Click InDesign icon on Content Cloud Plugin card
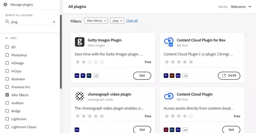Image resolution: width=256 pixels, height=133 pixels. click(x=166, y=130)
